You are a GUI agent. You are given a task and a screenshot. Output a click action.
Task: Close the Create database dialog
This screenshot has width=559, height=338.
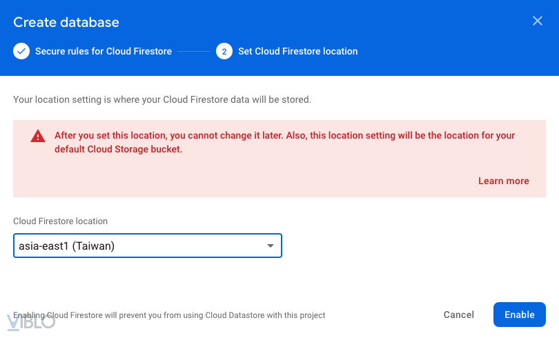[538, 21]
